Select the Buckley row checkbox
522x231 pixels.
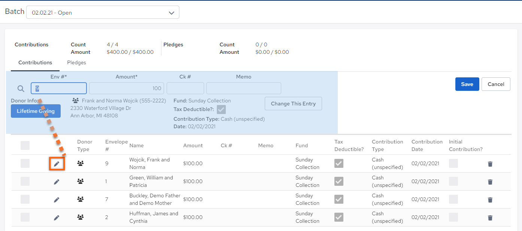25,199
